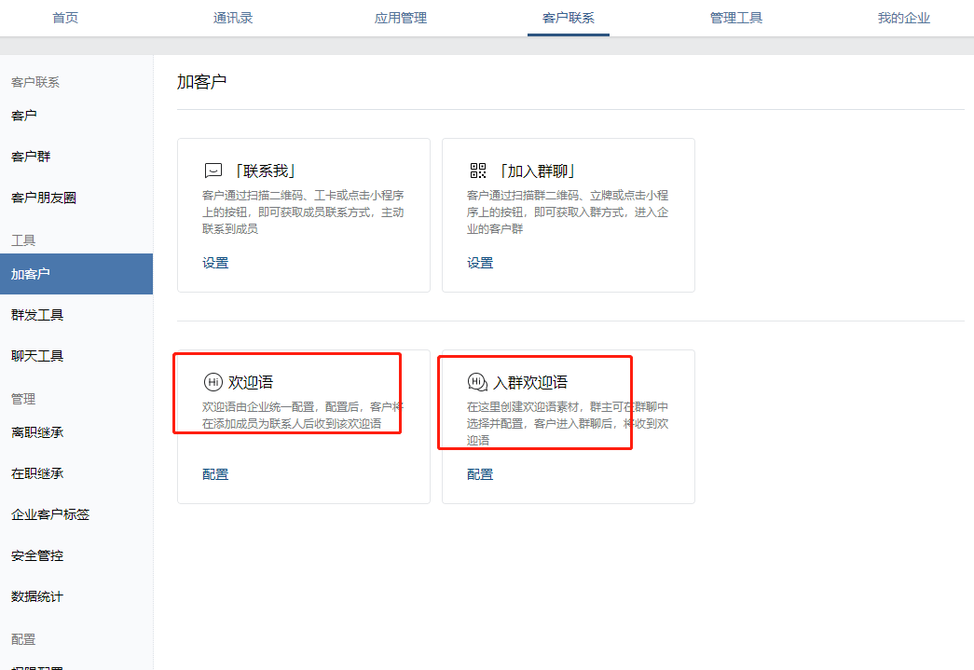Viewport: 974px width, 670px height.
Task: Open 聊天工具 from the sidebar
Action: point(37,356)
